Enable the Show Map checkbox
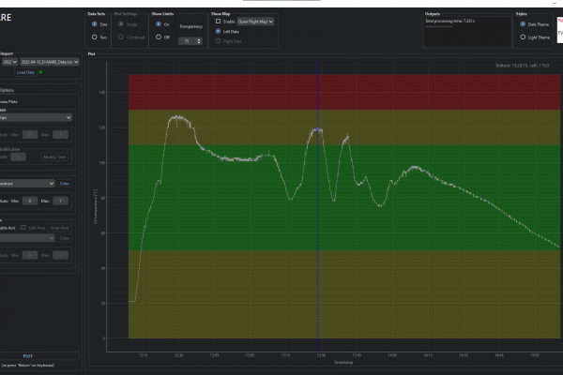 219,21
